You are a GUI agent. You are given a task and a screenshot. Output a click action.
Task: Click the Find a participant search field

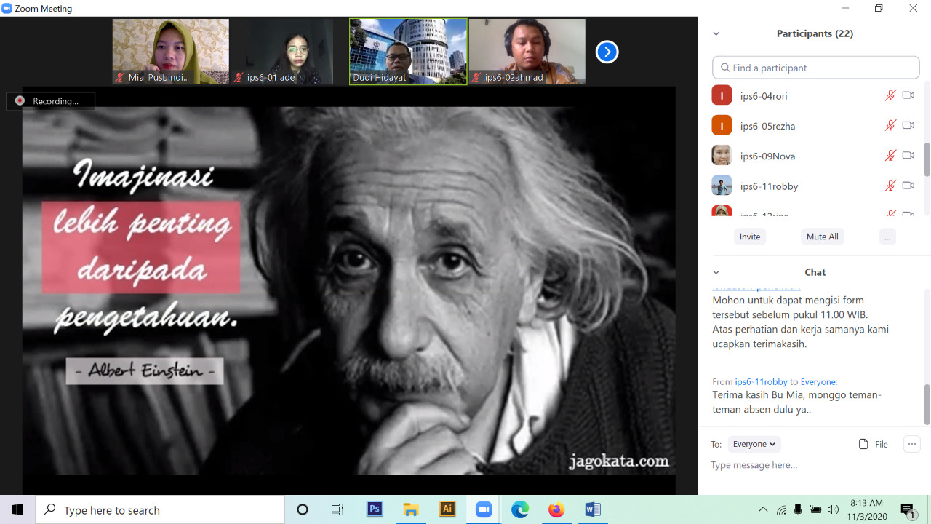(816, 68)
